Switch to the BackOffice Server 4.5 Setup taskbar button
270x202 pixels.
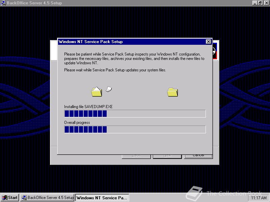pyautogui.click(x=47, y=198)
